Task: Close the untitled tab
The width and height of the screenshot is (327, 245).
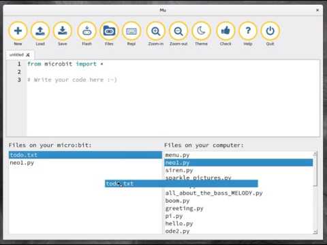Action: click(28, 55)
